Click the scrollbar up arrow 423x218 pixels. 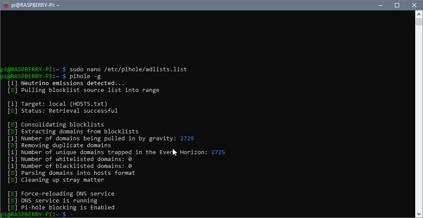click(x=419, y=14)
